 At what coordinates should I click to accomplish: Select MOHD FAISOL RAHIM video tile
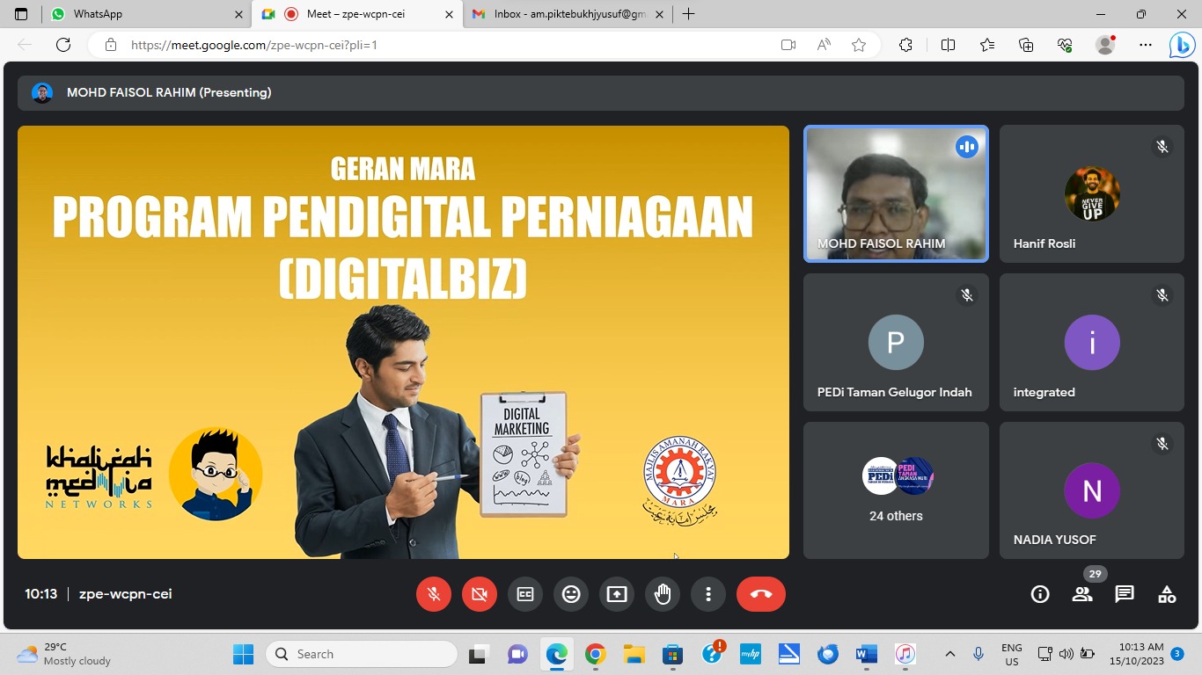[x=896, y=194]
